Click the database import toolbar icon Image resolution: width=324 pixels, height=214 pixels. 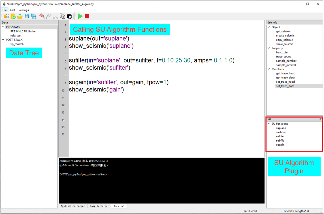pos(6,16)
